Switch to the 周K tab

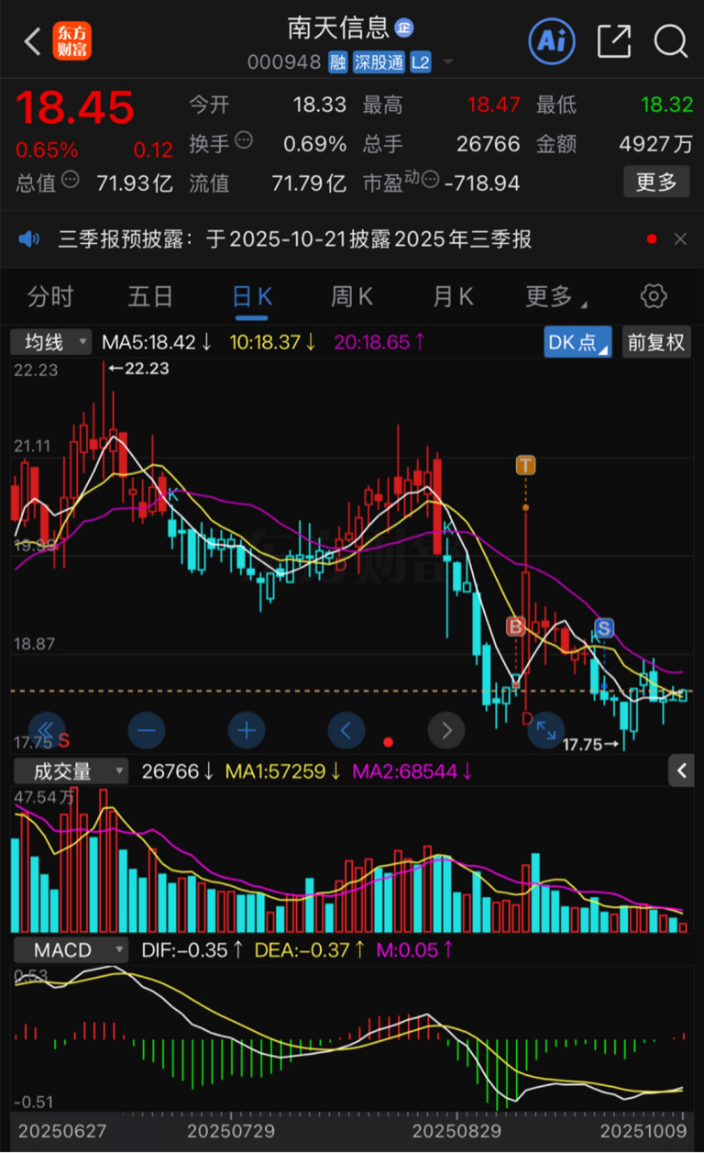(x=352, y=296)
